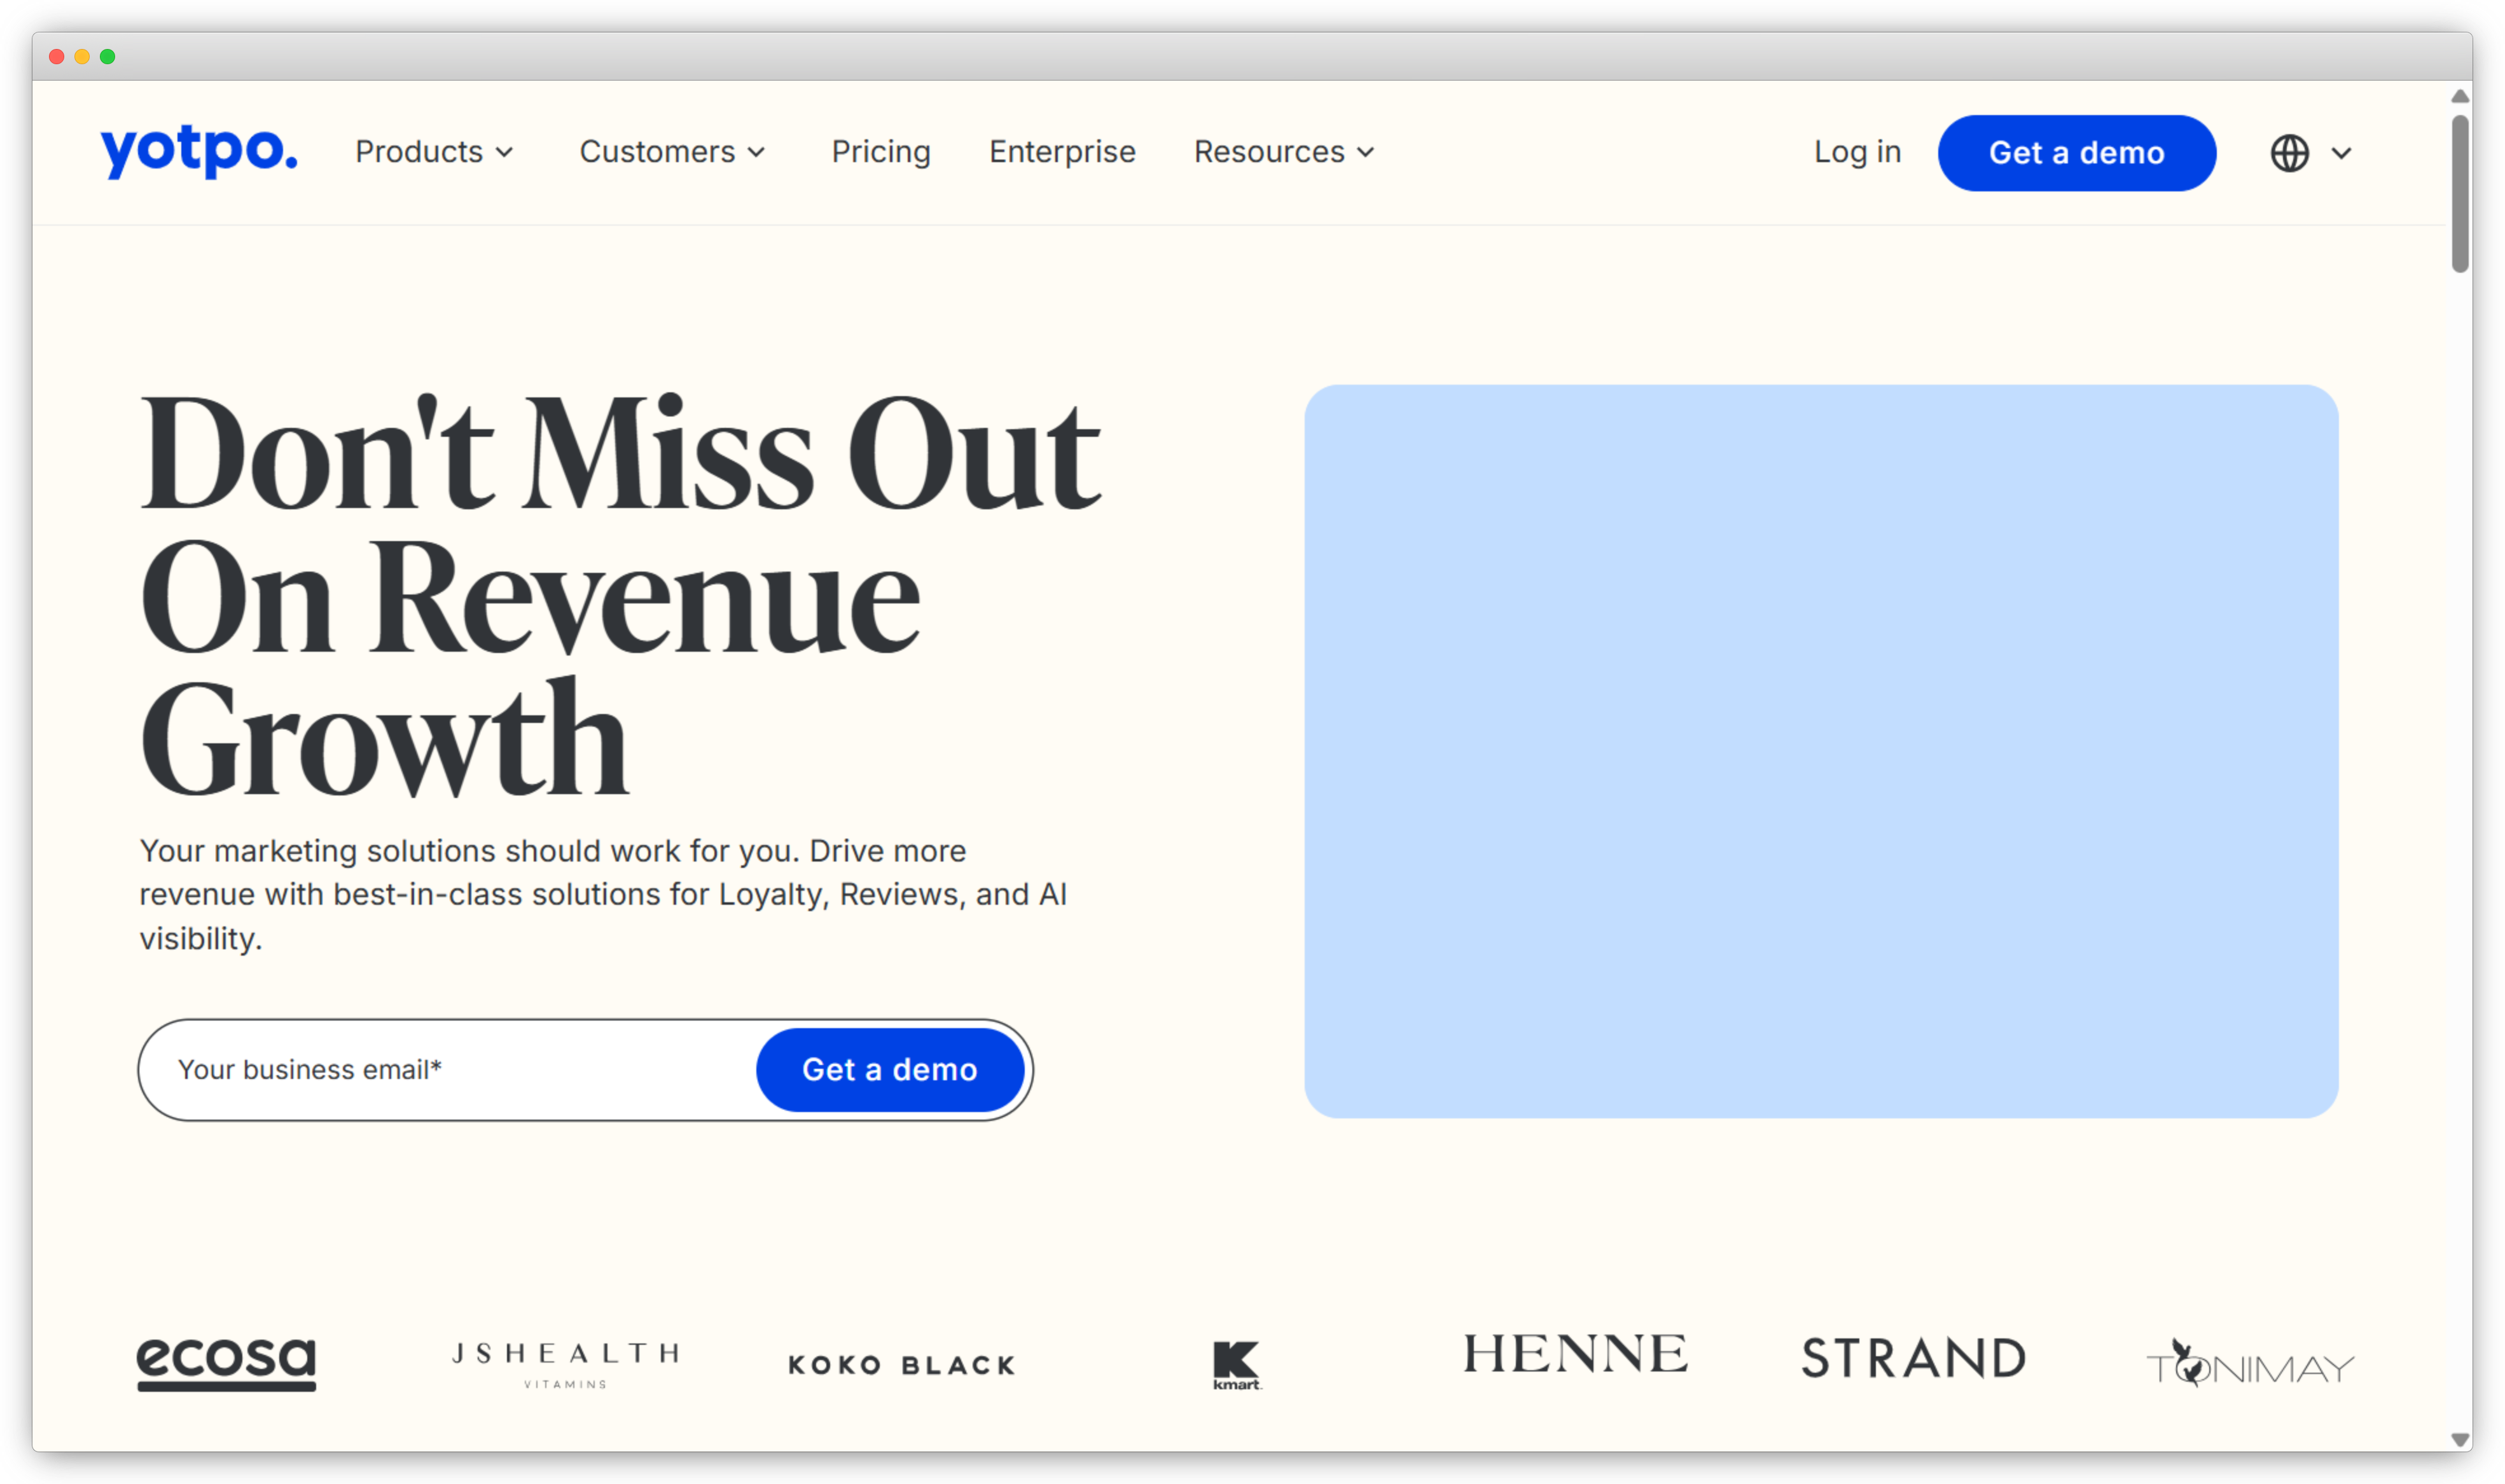Click the JS Health Vitamins logo
2505x1484 pixels.
566,1364
